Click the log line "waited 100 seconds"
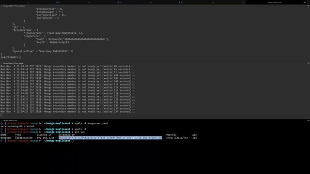This screenshot has width=310, height=174. click(x=68, y=75)
